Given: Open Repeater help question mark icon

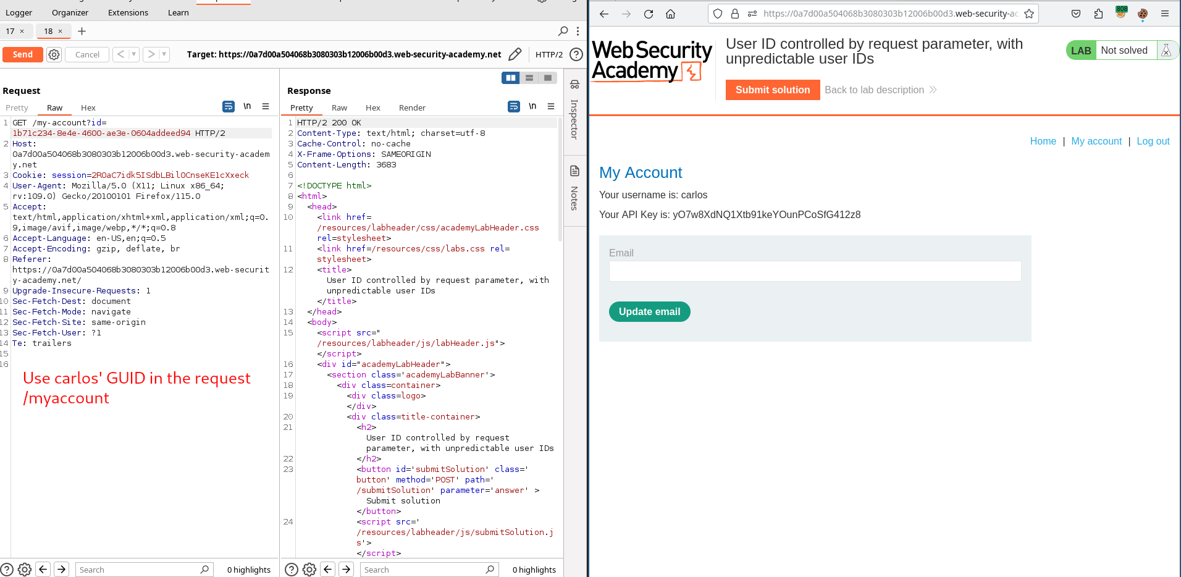Looking at the screenshot, I should coord(576,54).
